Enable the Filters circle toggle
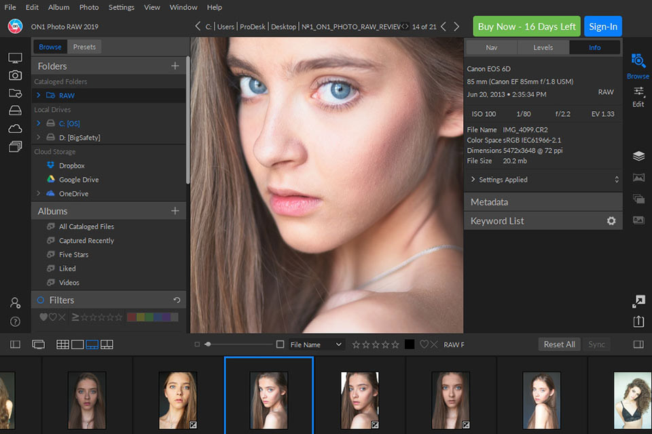This screenshot has width=652, height=434. pyautogui.click(x=41, y=300)
